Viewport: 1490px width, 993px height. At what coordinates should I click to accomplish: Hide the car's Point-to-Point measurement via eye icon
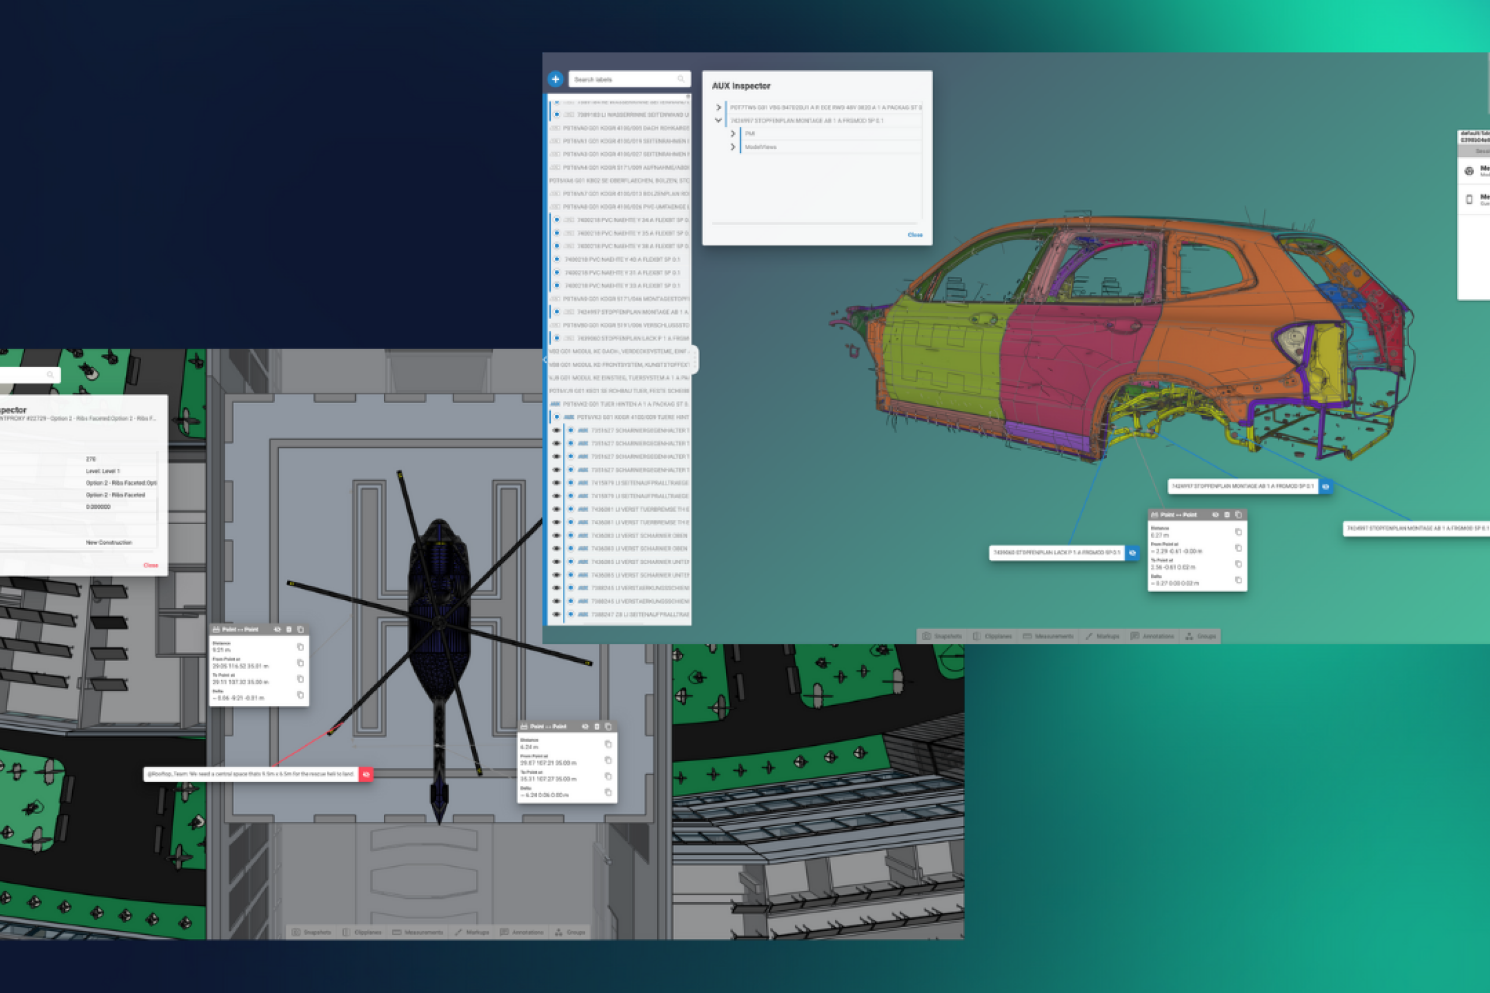(x=1215, y=515)
